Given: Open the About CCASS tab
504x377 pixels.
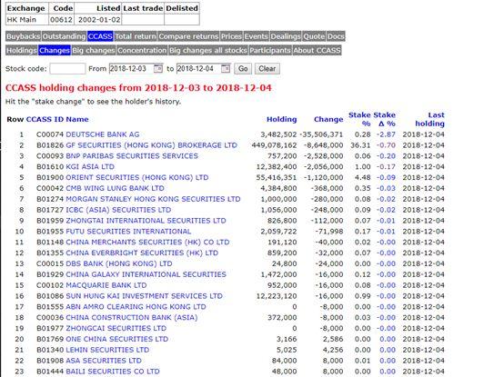Looking at the screenshot, I should tap(317, 50).
